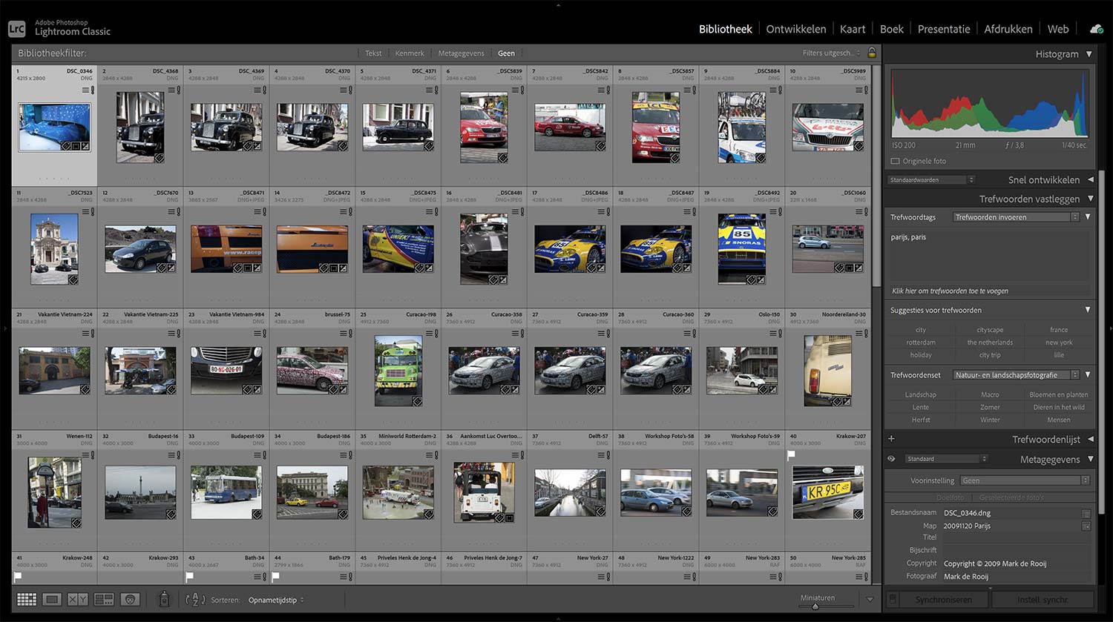Viewport: 1113px width, 622px height.
Task: Toggle keyword 'Winter' in keyword set
Action: [990, 420]
